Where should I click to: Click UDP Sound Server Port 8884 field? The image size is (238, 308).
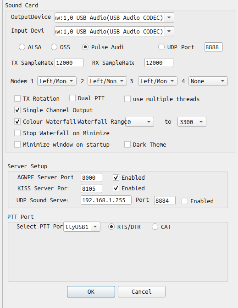[165, 200]
